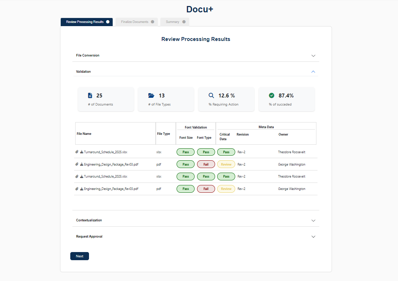Click Critical Data Pass badge in first xlsx row
398x281 pixels.
pyautogui.click(x=226, y=152)
